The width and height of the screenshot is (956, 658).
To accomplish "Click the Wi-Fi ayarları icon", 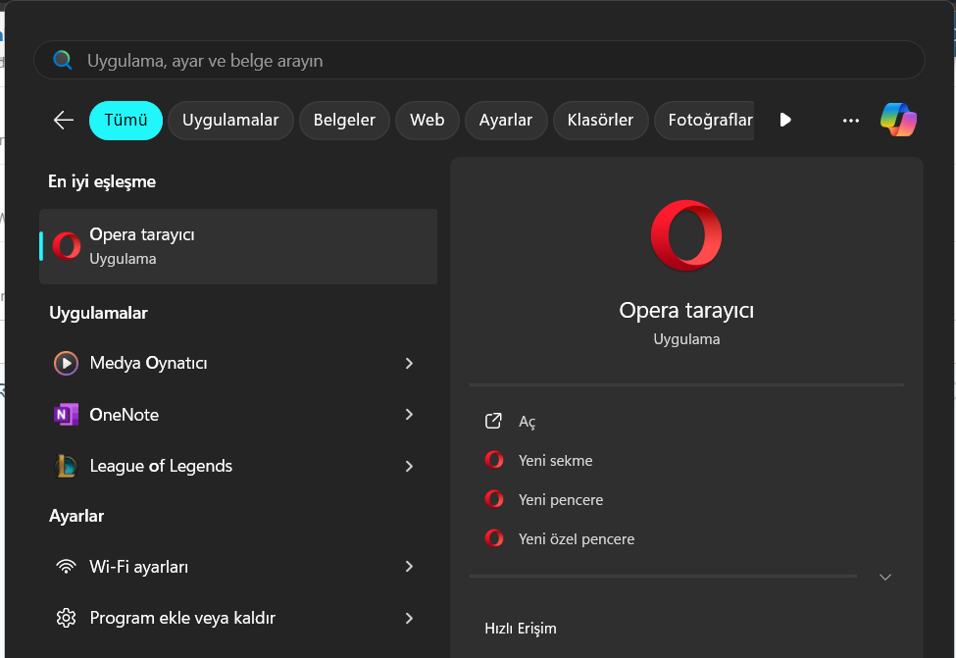I will point(65,566).
